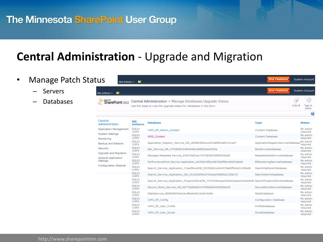Open the Tags & Notes icon
This screenshot has height=242, width=323.
click(308, 103)
